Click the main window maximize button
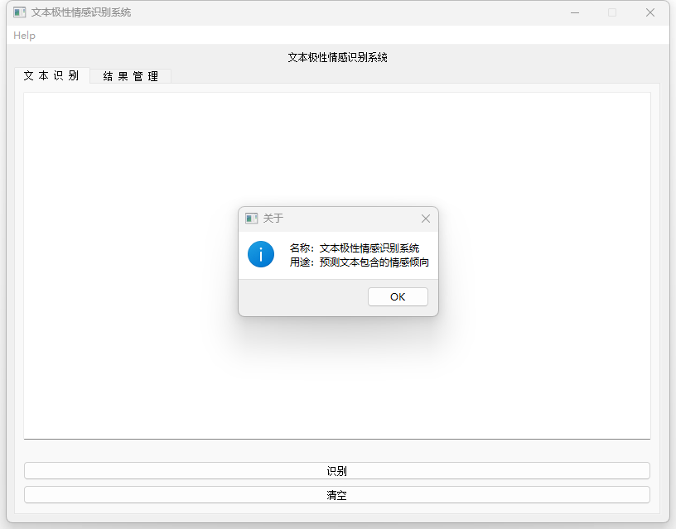 coord(612,12)
